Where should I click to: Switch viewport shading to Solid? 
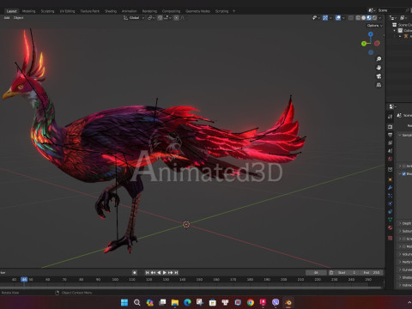[x=363, y=18]
